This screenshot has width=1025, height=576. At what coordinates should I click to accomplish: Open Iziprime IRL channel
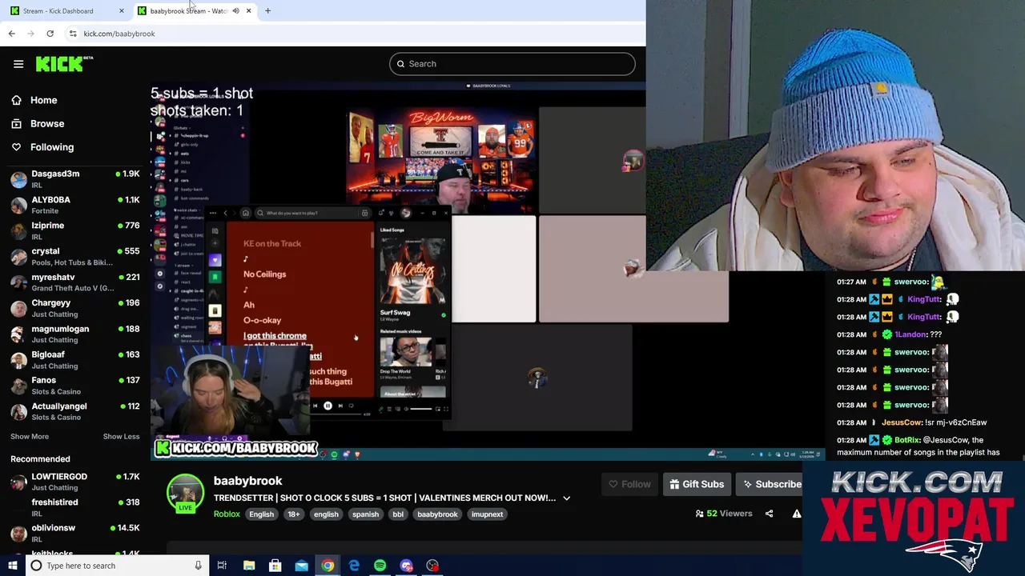(x=75, y=230)
